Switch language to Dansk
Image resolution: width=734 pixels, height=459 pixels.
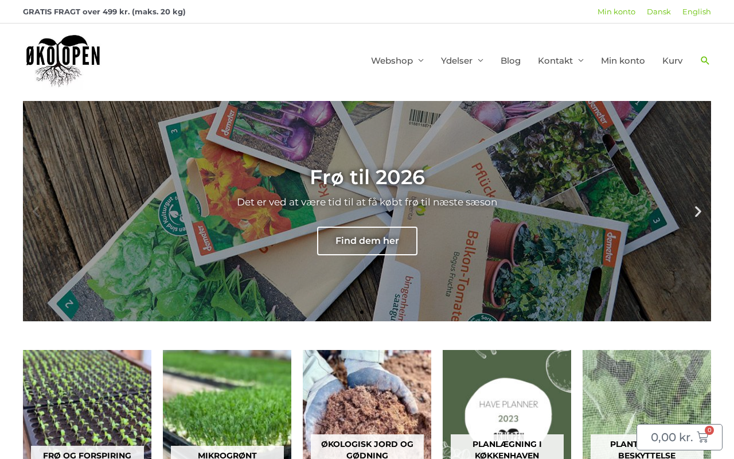659,11
